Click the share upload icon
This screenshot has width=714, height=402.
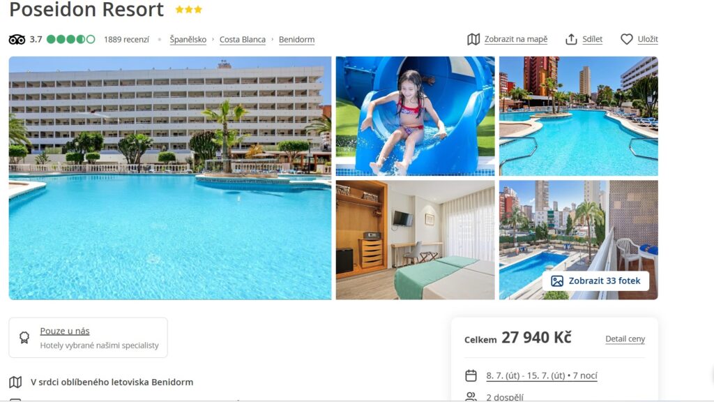(x=571, y=39)
